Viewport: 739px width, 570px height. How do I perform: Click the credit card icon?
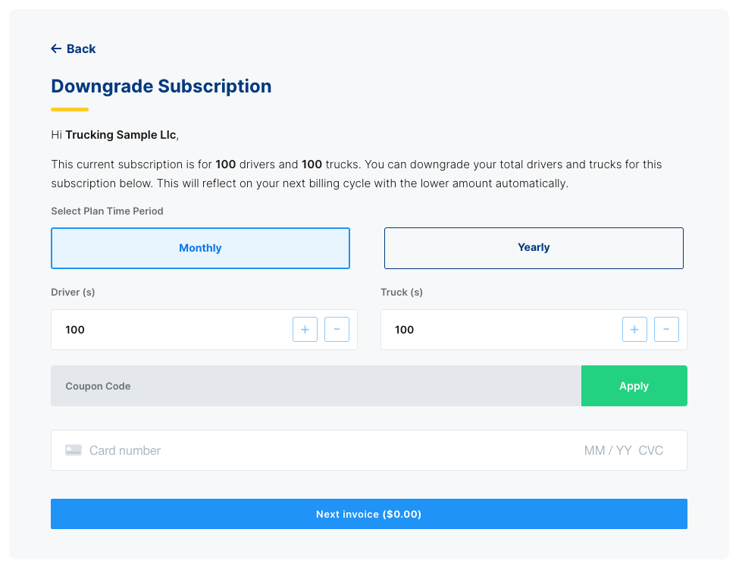(74, 450)
